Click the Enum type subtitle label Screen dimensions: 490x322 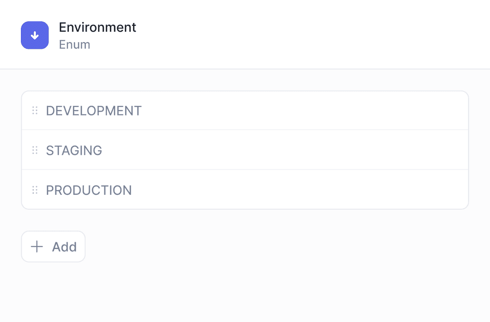[x=74, y=45]
